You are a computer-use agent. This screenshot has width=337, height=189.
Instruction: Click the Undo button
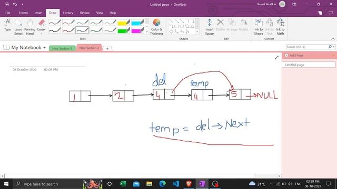click(x=15, y=4)
